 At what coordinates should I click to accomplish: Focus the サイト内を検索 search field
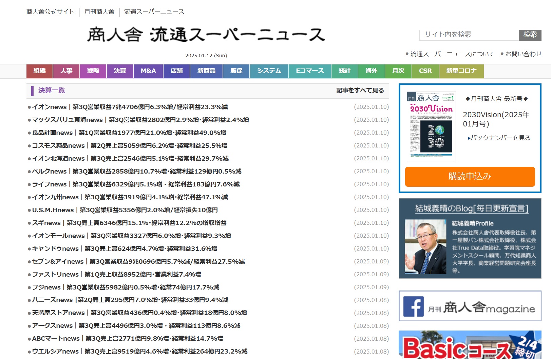[469, 35]
